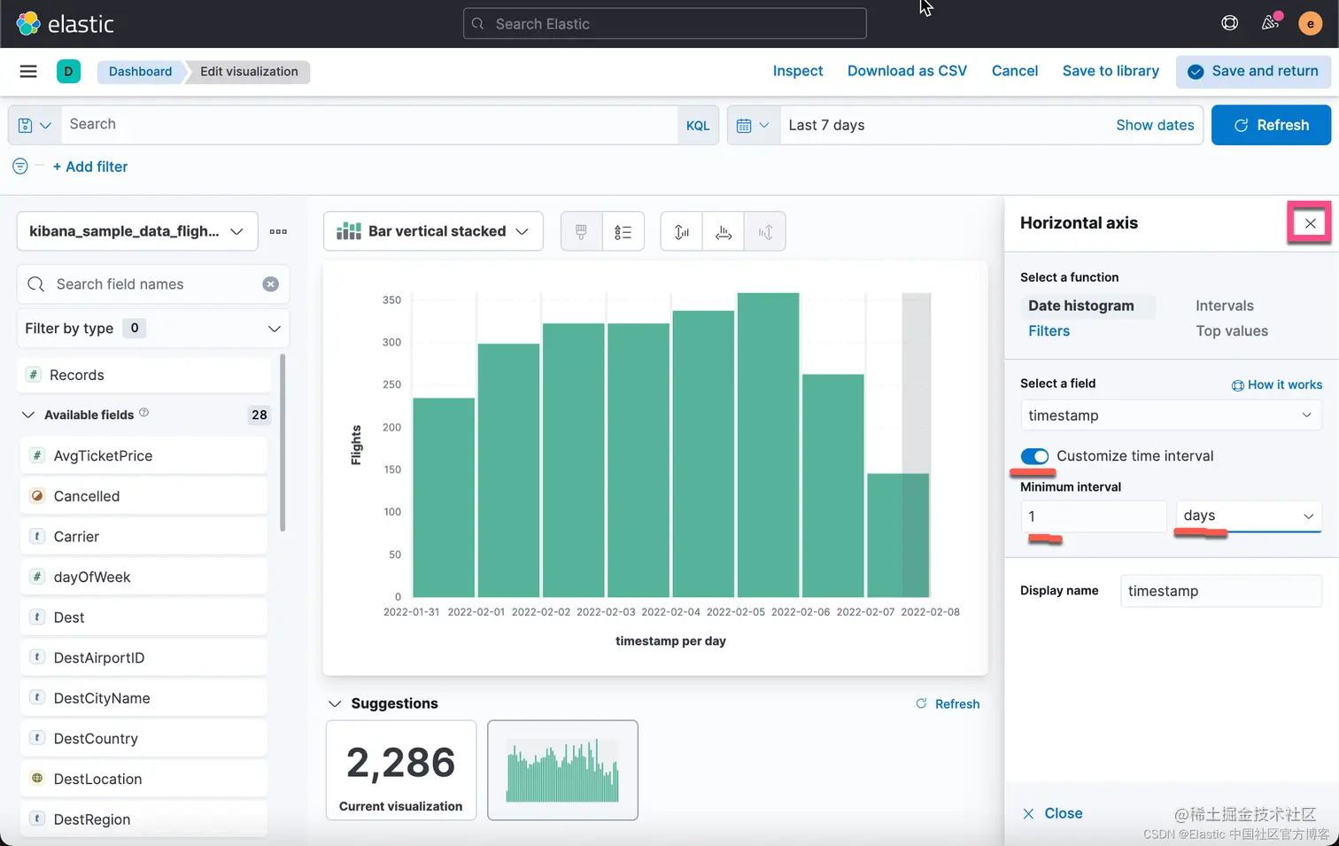The image size is (1339, 846).
Task: Go to the Dashboard breadcrumb
Action: (141, 72)
